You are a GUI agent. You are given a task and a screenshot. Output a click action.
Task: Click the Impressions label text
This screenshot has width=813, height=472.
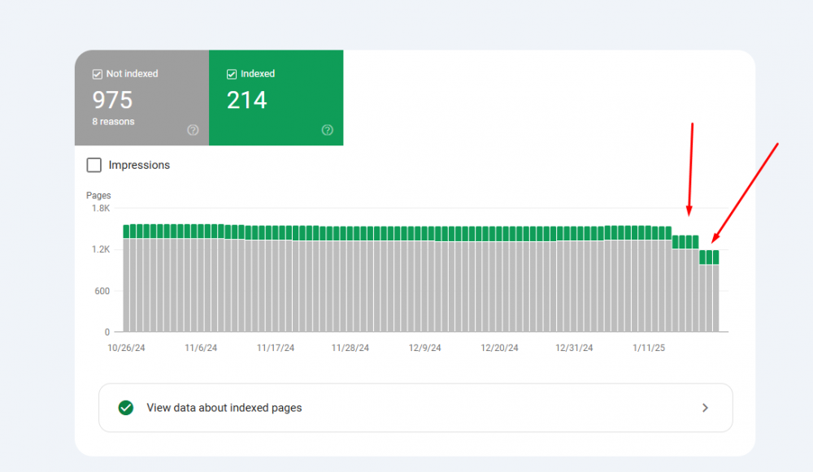click(x=140, y=165)
